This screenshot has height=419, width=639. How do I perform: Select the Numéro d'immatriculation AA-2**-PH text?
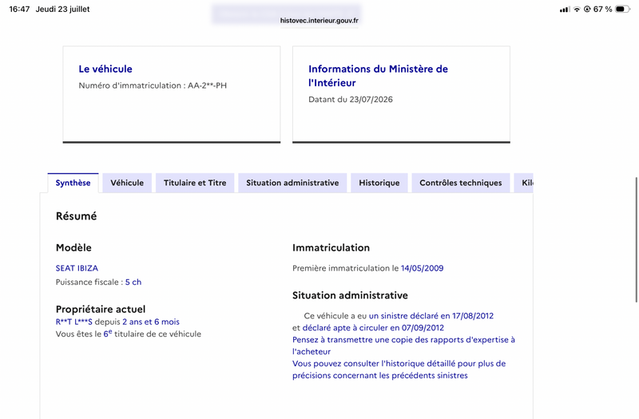click(x=153, y=85)
